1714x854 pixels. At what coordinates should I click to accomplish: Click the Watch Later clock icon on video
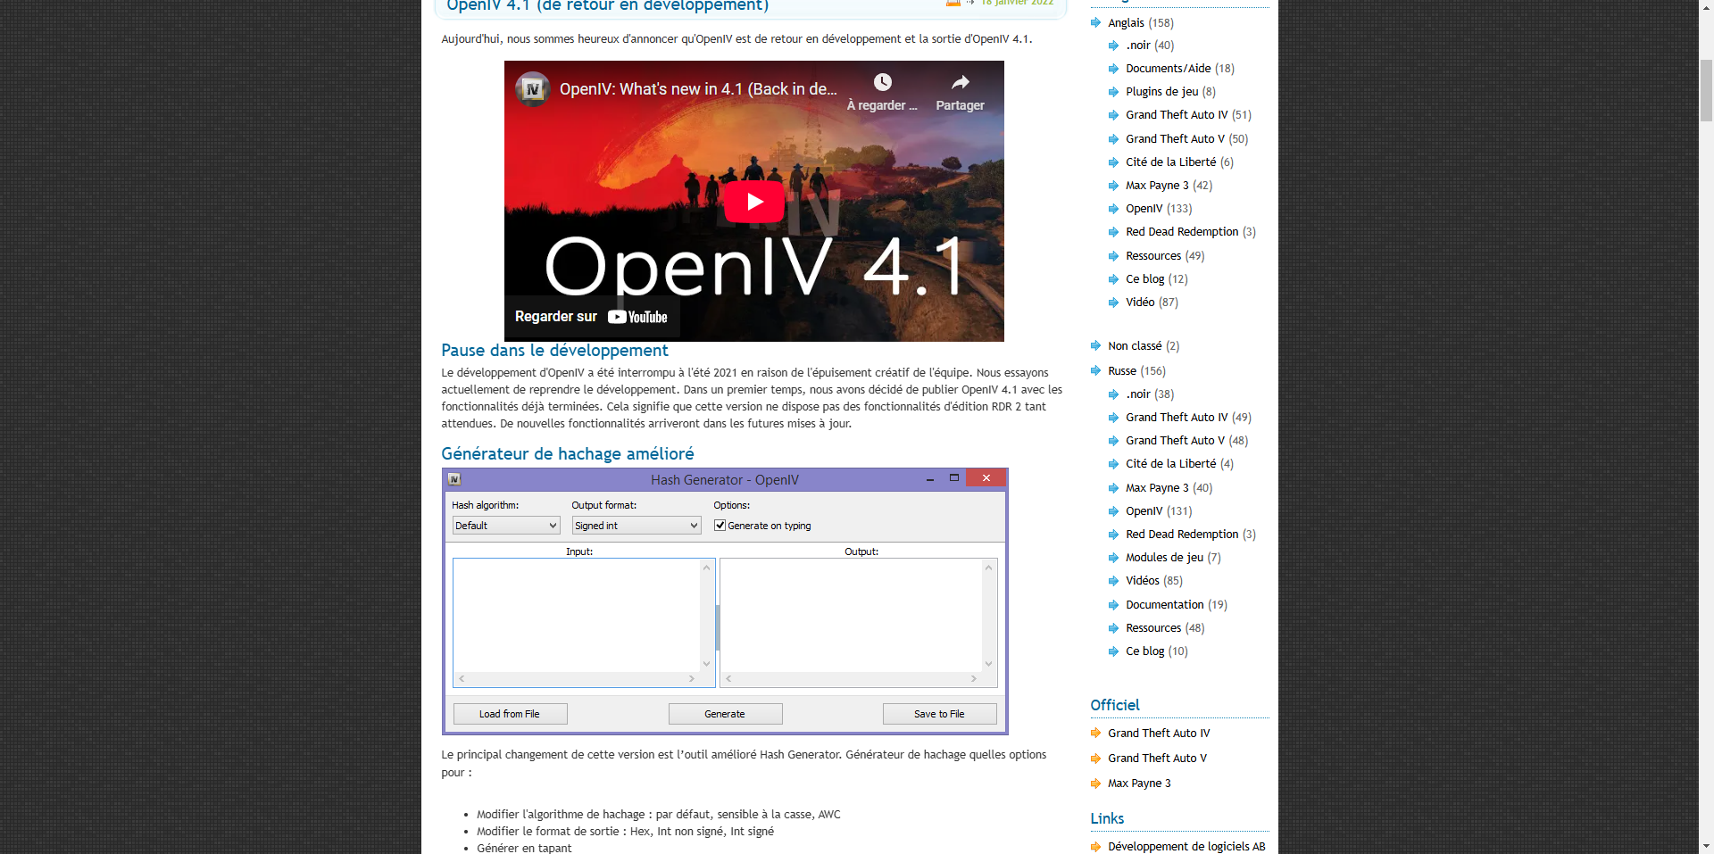pyautogui.click(x=882, y=83)
